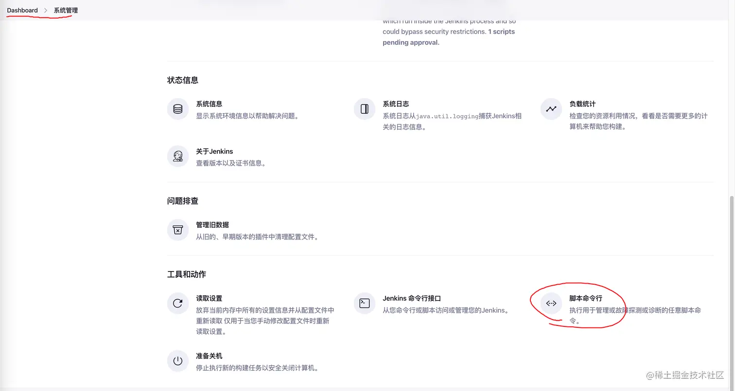The width and height of the screenshot is (735, 391).
Task: Open the 关于Jenkins link
Action: (214, 152)
